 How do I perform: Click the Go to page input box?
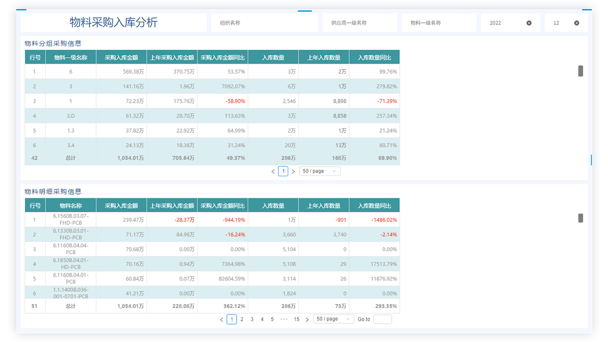click(382, 319)
